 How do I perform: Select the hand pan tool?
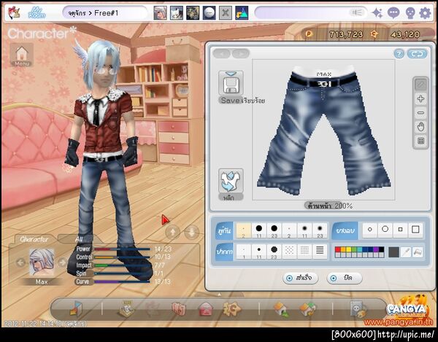[420, 127]
